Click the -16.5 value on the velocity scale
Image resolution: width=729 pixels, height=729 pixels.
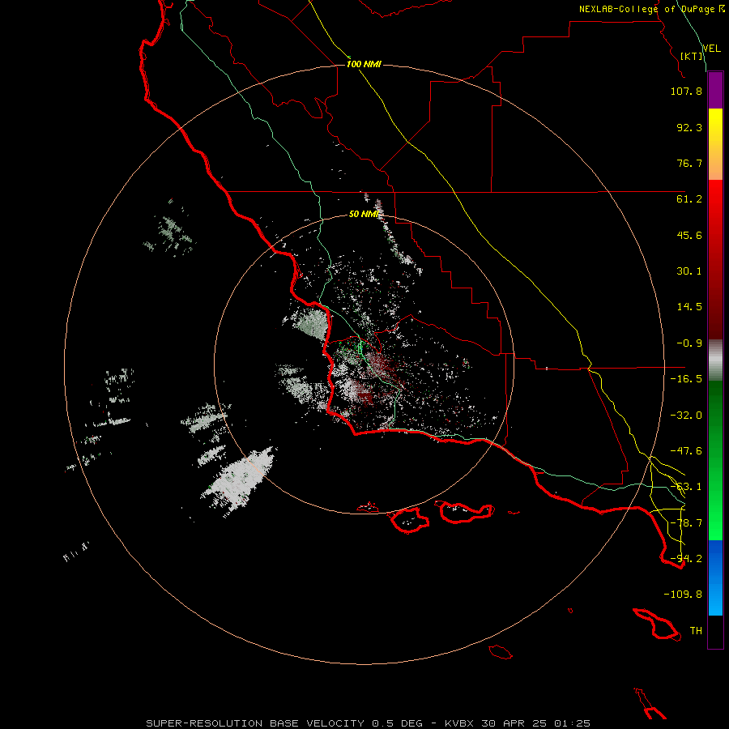click(x=686, y=379)
